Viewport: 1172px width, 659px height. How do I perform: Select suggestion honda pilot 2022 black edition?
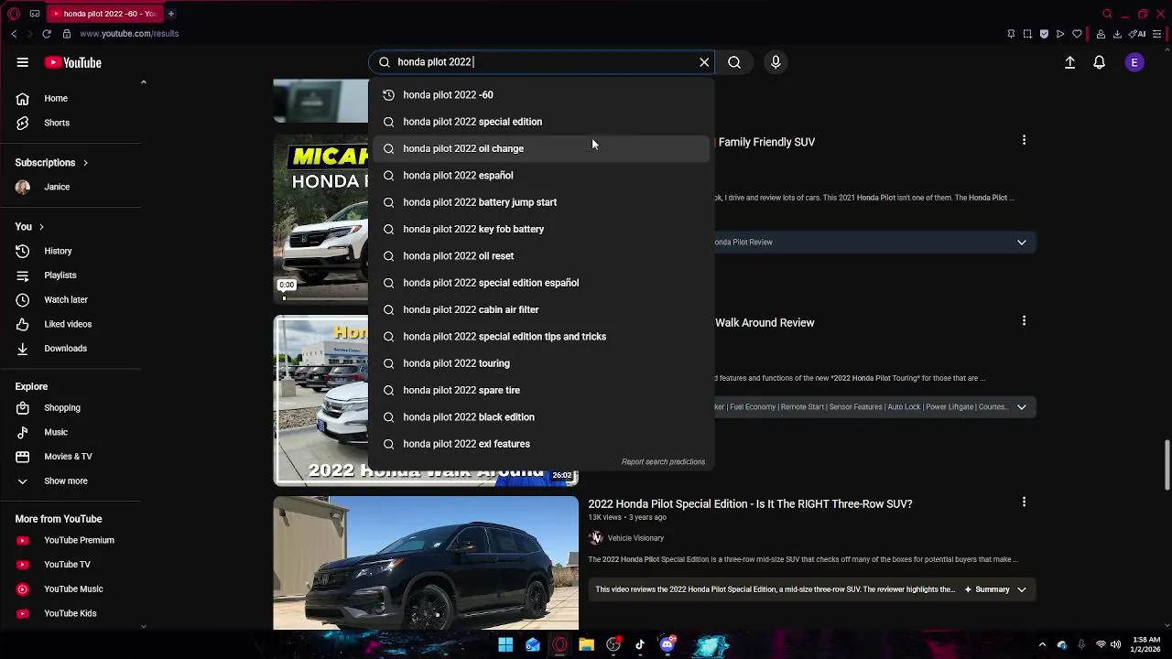click(x=540, y=417)
